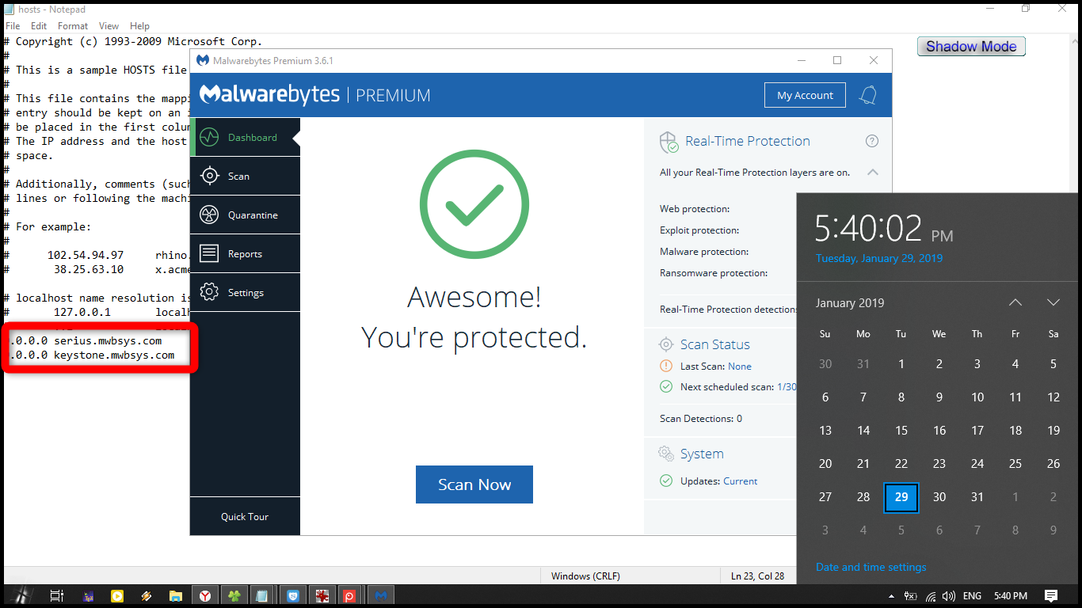Click the Scan Now button

click(474, 484)
